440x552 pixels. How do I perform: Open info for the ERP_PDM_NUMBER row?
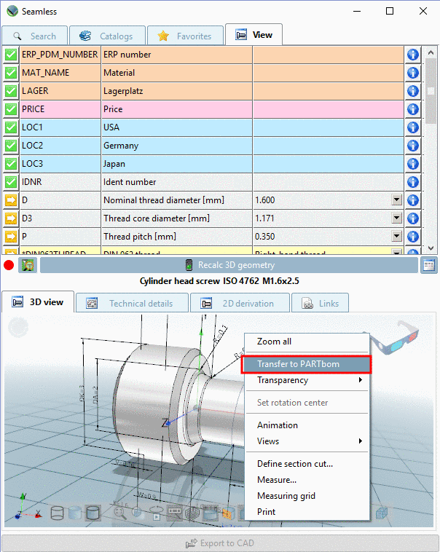point(412,55)
